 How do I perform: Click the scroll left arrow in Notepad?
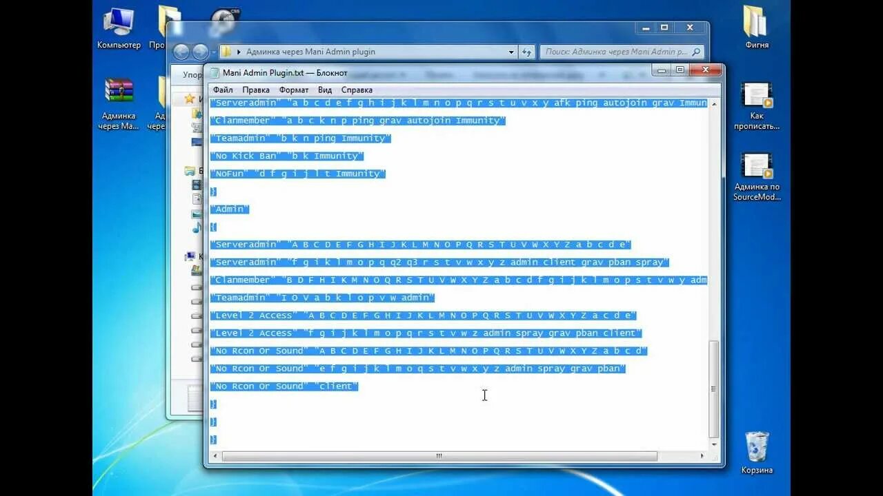tap(216, 456)
